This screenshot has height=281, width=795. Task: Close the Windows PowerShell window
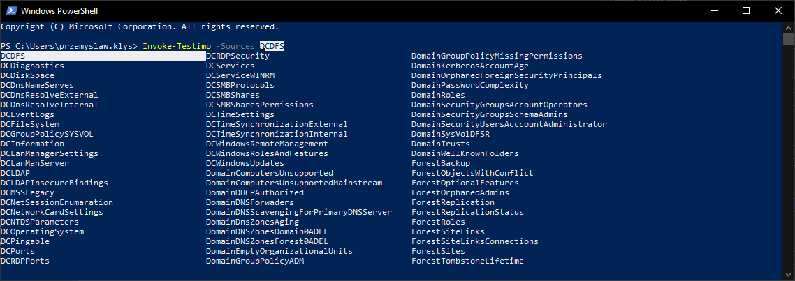coord(777,10)
